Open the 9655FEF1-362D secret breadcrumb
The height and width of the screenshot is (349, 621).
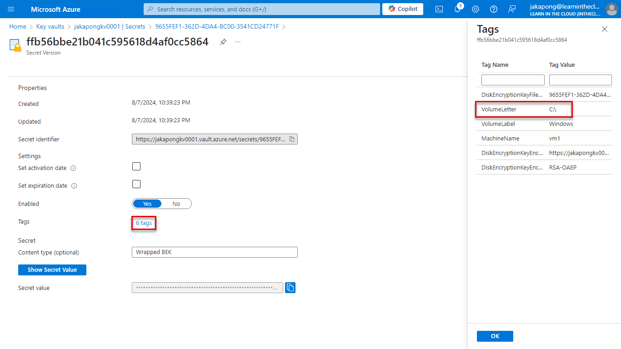pyautogui.click(x=217, y=27)
